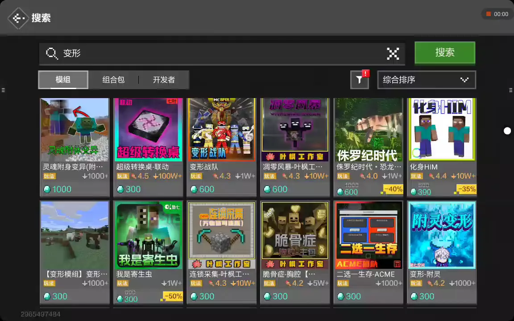
Task: Click the magnifier icon in search box
Action: coord(51,53)
